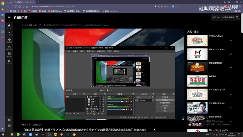Toggle lock on 窗口采集 source

pos(103,106)
